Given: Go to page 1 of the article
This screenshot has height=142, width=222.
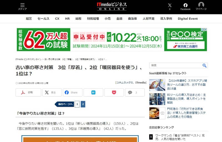Looking at the screenshot, I should (x=77, y=104).
